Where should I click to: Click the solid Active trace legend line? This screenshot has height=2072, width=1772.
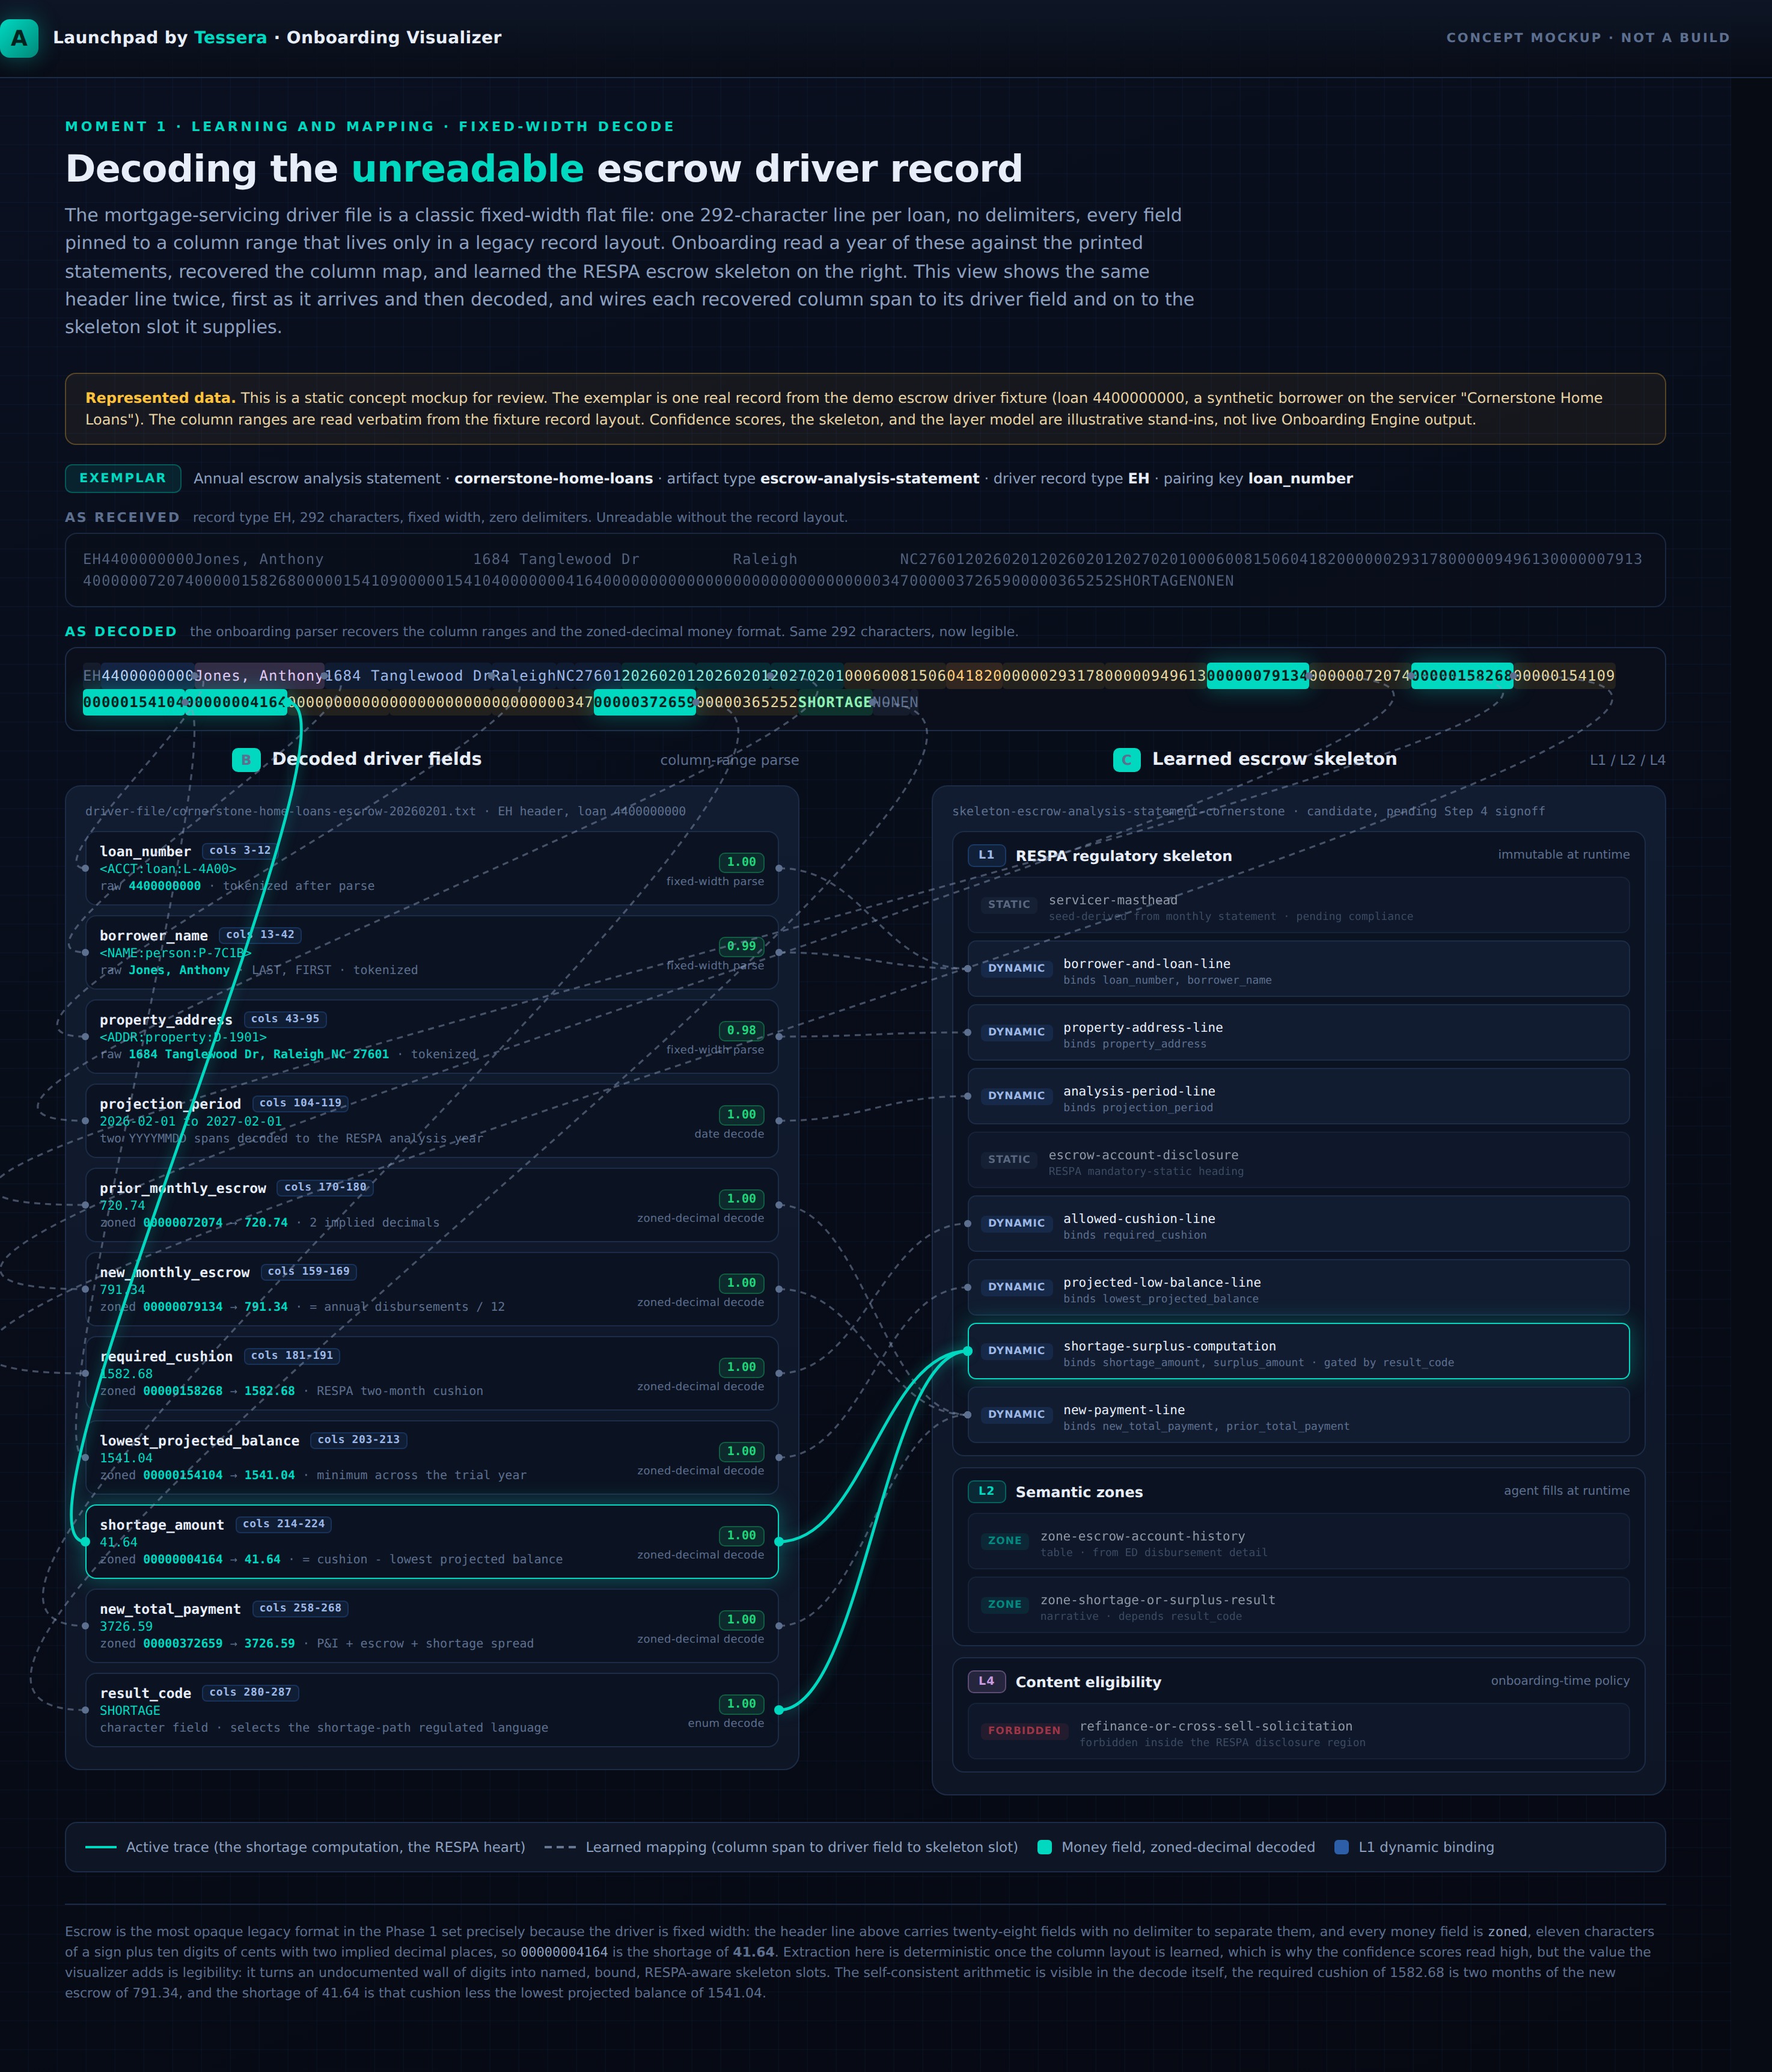(101, 1847)
